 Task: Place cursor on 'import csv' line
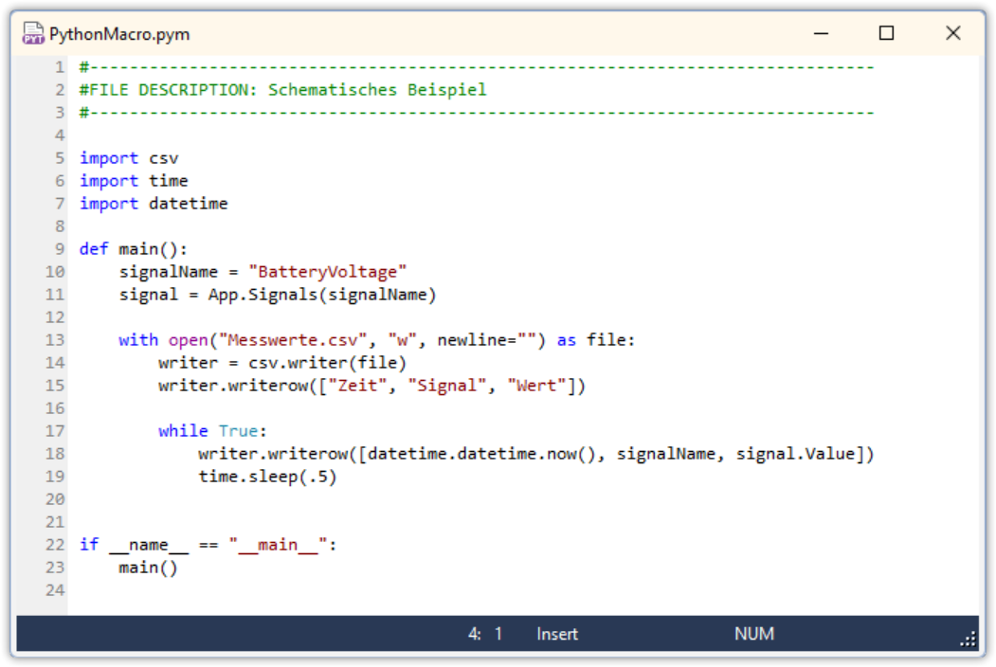[x=129, y=158]
